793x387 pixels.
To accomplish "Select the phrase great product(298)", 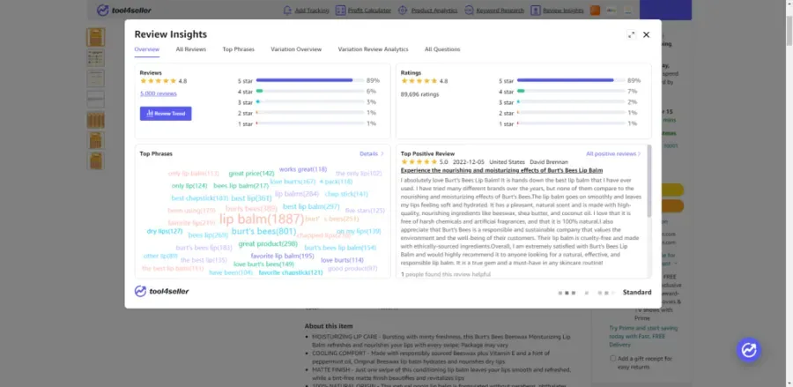I will pyautogui.click(x=268, y=244).
